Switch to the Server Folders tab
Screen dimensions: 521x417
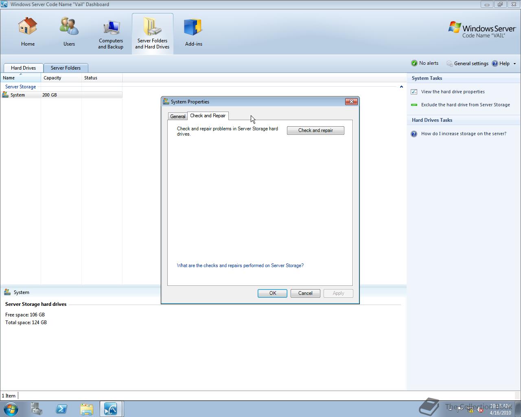pos(66,68)
